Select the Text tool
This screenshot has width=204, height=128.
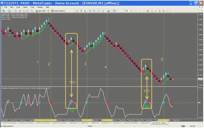point(156,11)
